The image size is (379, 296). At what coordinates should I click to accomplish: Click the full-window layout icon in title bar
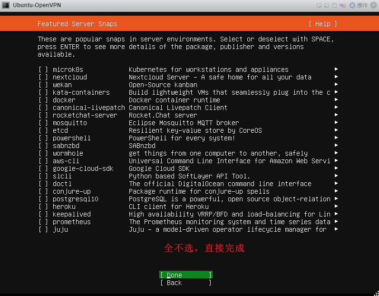coord(334,5)
